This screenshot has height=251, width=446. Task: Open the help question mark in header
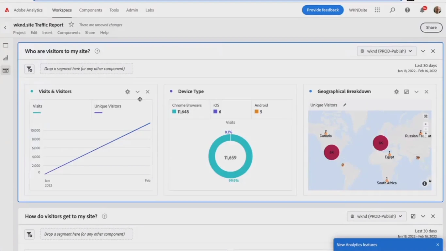click(x=407, y=10)
